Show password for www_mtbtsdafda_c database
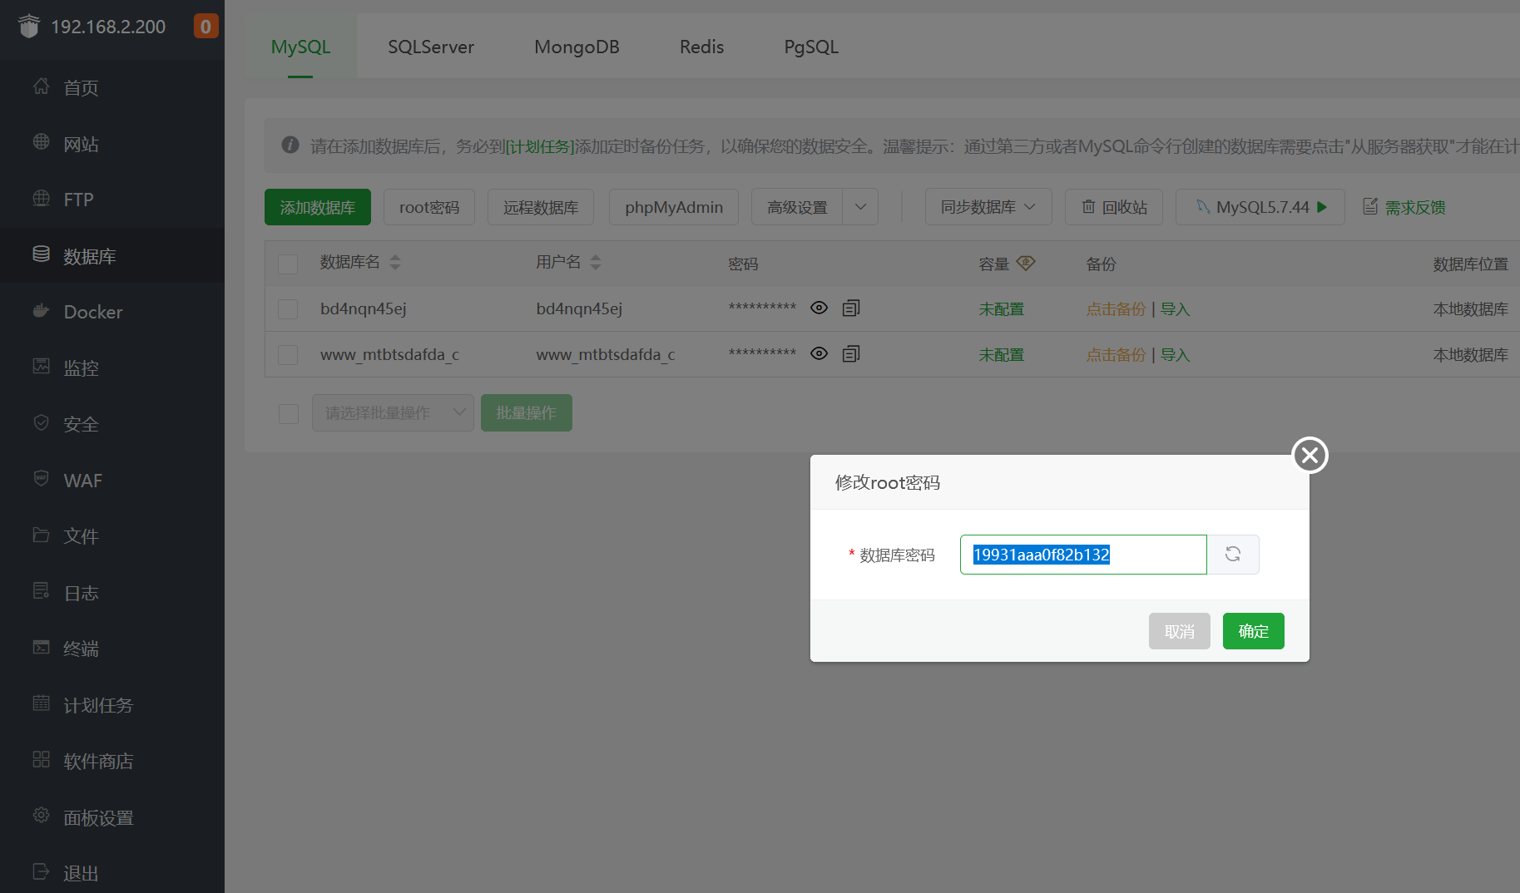 819,354
